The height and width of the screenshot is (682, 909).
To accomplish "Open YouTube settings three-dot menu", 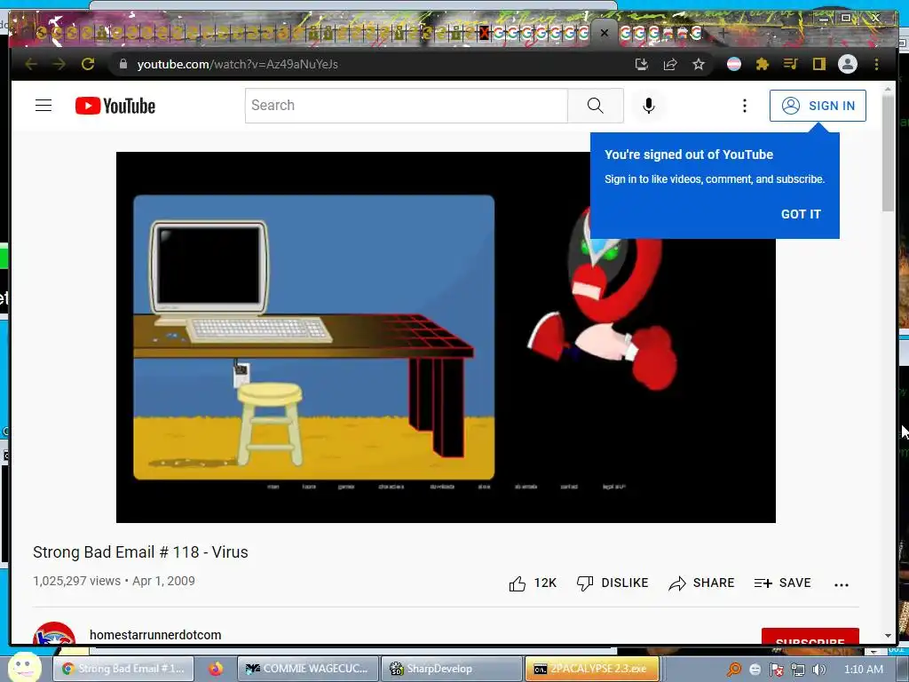I will coord(745,106).
